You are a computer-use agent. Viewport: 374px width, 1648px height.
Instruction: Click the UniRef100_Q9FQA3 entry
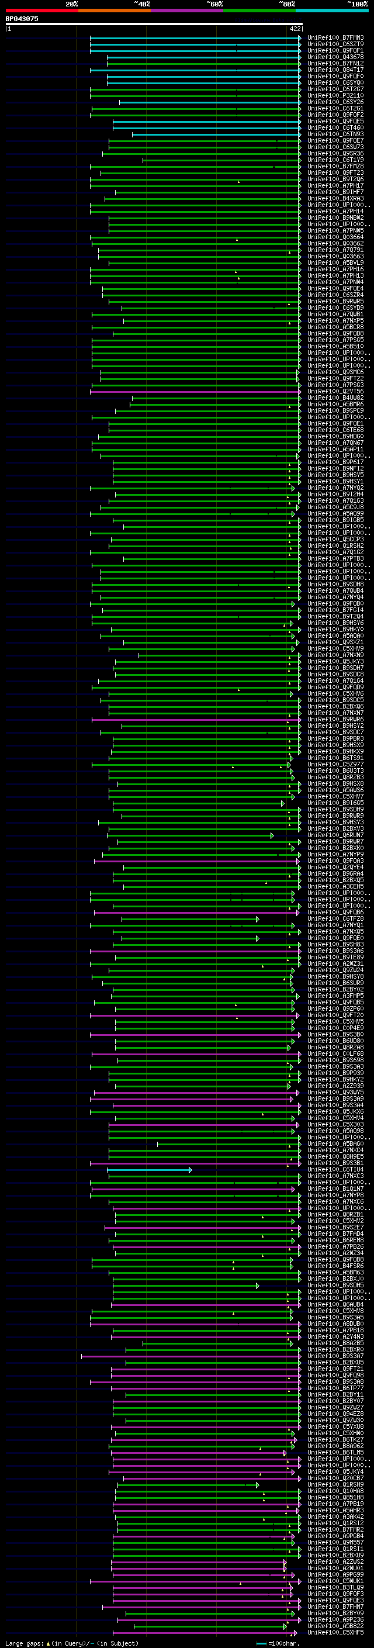tap(335, 861)
